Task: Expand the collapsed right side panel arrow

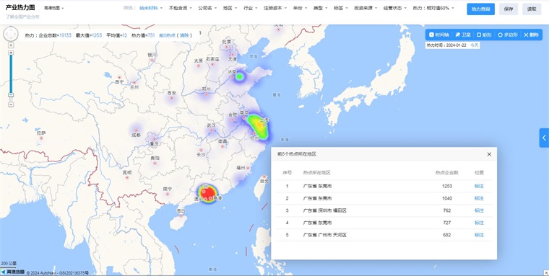Action: click(x=544, y=138)
